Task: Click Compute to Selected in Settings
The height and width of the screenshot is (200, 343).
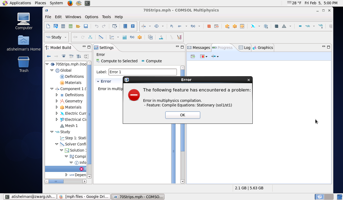Action: tap(117, 61)
